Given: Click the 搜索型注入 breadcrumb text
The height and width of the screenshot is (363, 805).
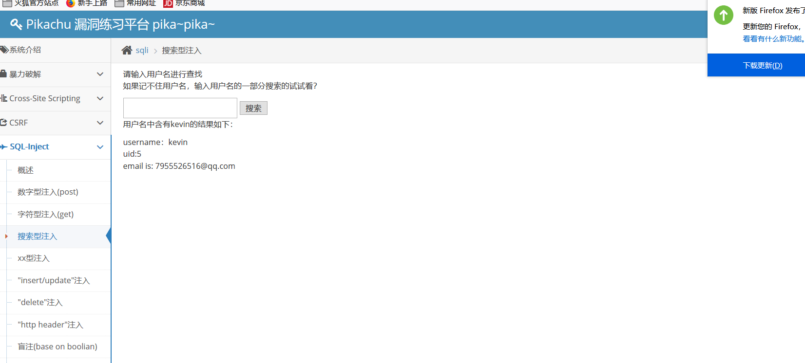Looking at the screenshot, I should [x=182, y=51].
